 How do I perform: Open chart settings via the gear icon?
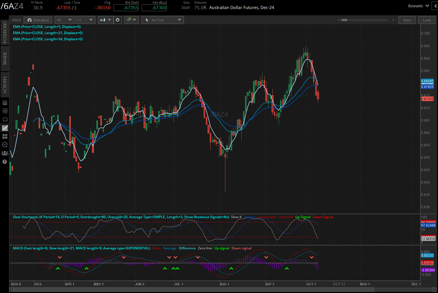[118, 20]
